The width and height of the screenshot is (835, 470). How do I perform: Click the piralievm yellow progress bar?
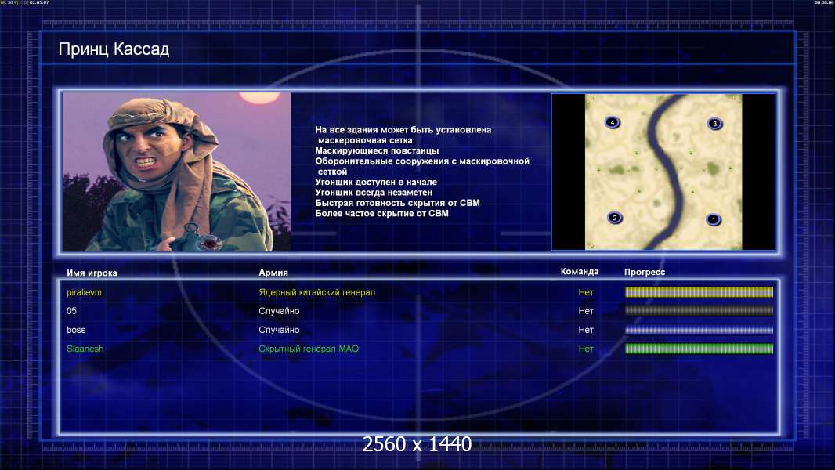(699, 291)
